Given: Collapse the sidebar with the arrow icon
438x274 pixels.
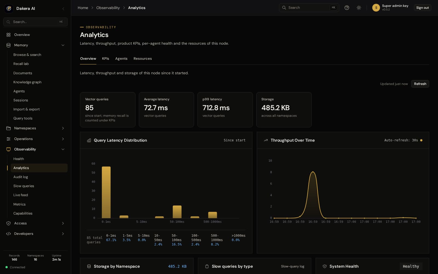Looking at the screenshot, I should [63, 8].
